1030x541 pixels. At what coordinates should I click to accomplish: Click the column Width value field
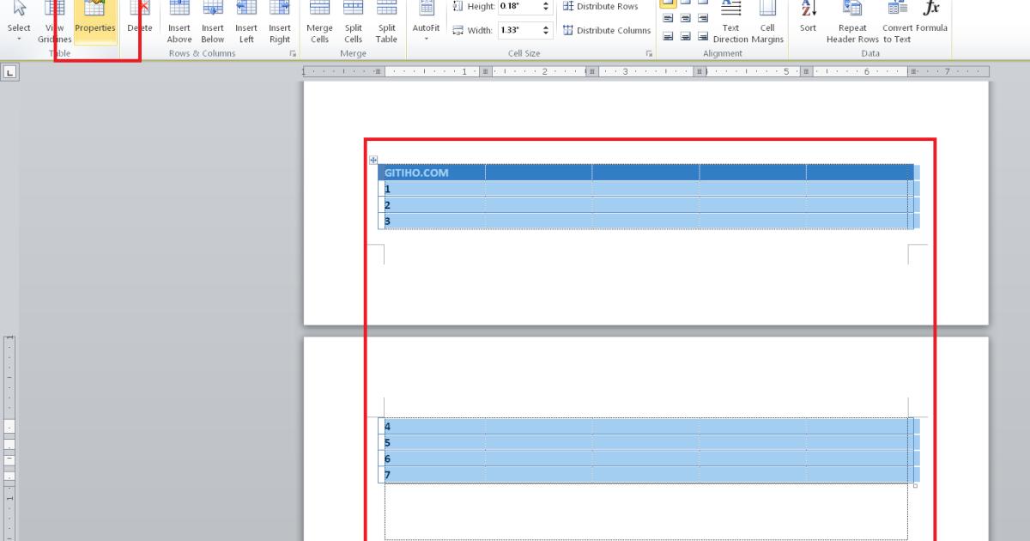click(518, 30)
